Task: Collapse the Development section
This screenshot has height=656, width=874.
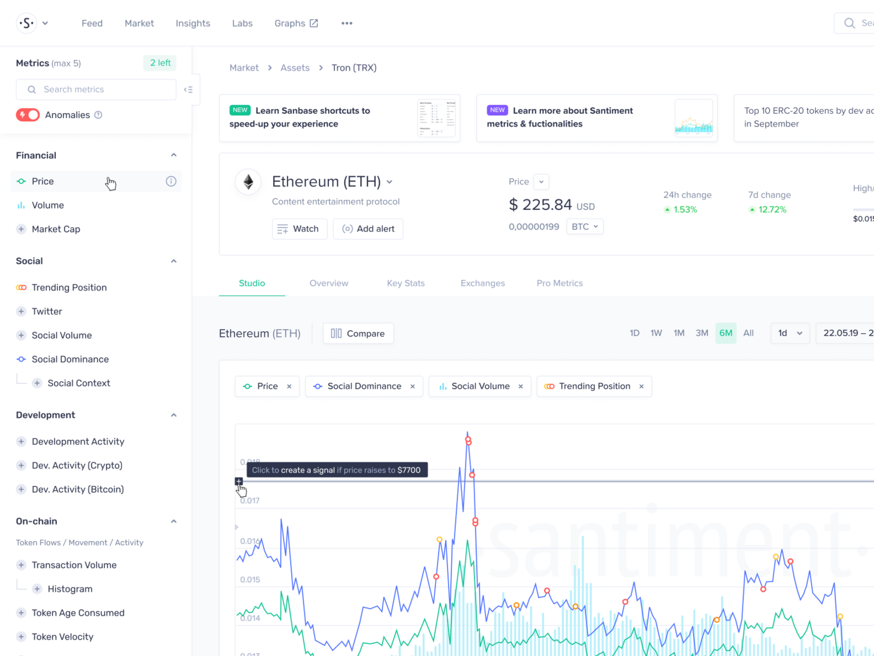Action: pyautogui.click(x=174, y=415)
